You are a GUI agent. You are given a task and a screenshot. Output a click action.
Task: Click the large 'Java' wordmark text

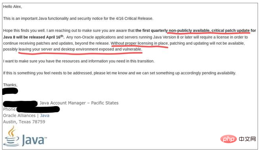(34, 140)
